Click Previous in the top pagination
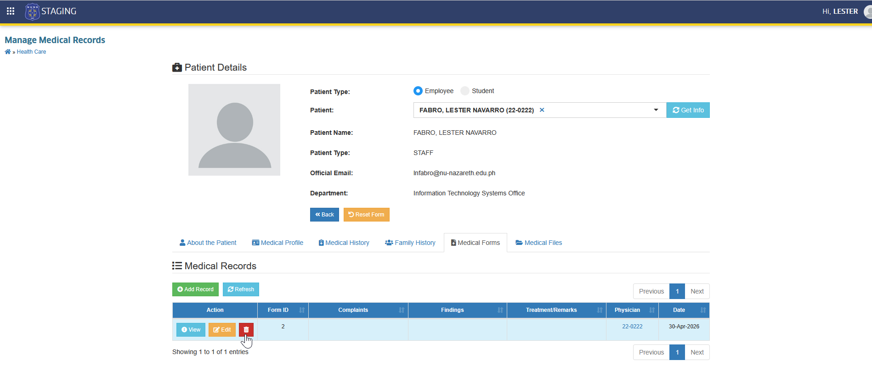This screenshot has width=872, height=366. point(651,291)
